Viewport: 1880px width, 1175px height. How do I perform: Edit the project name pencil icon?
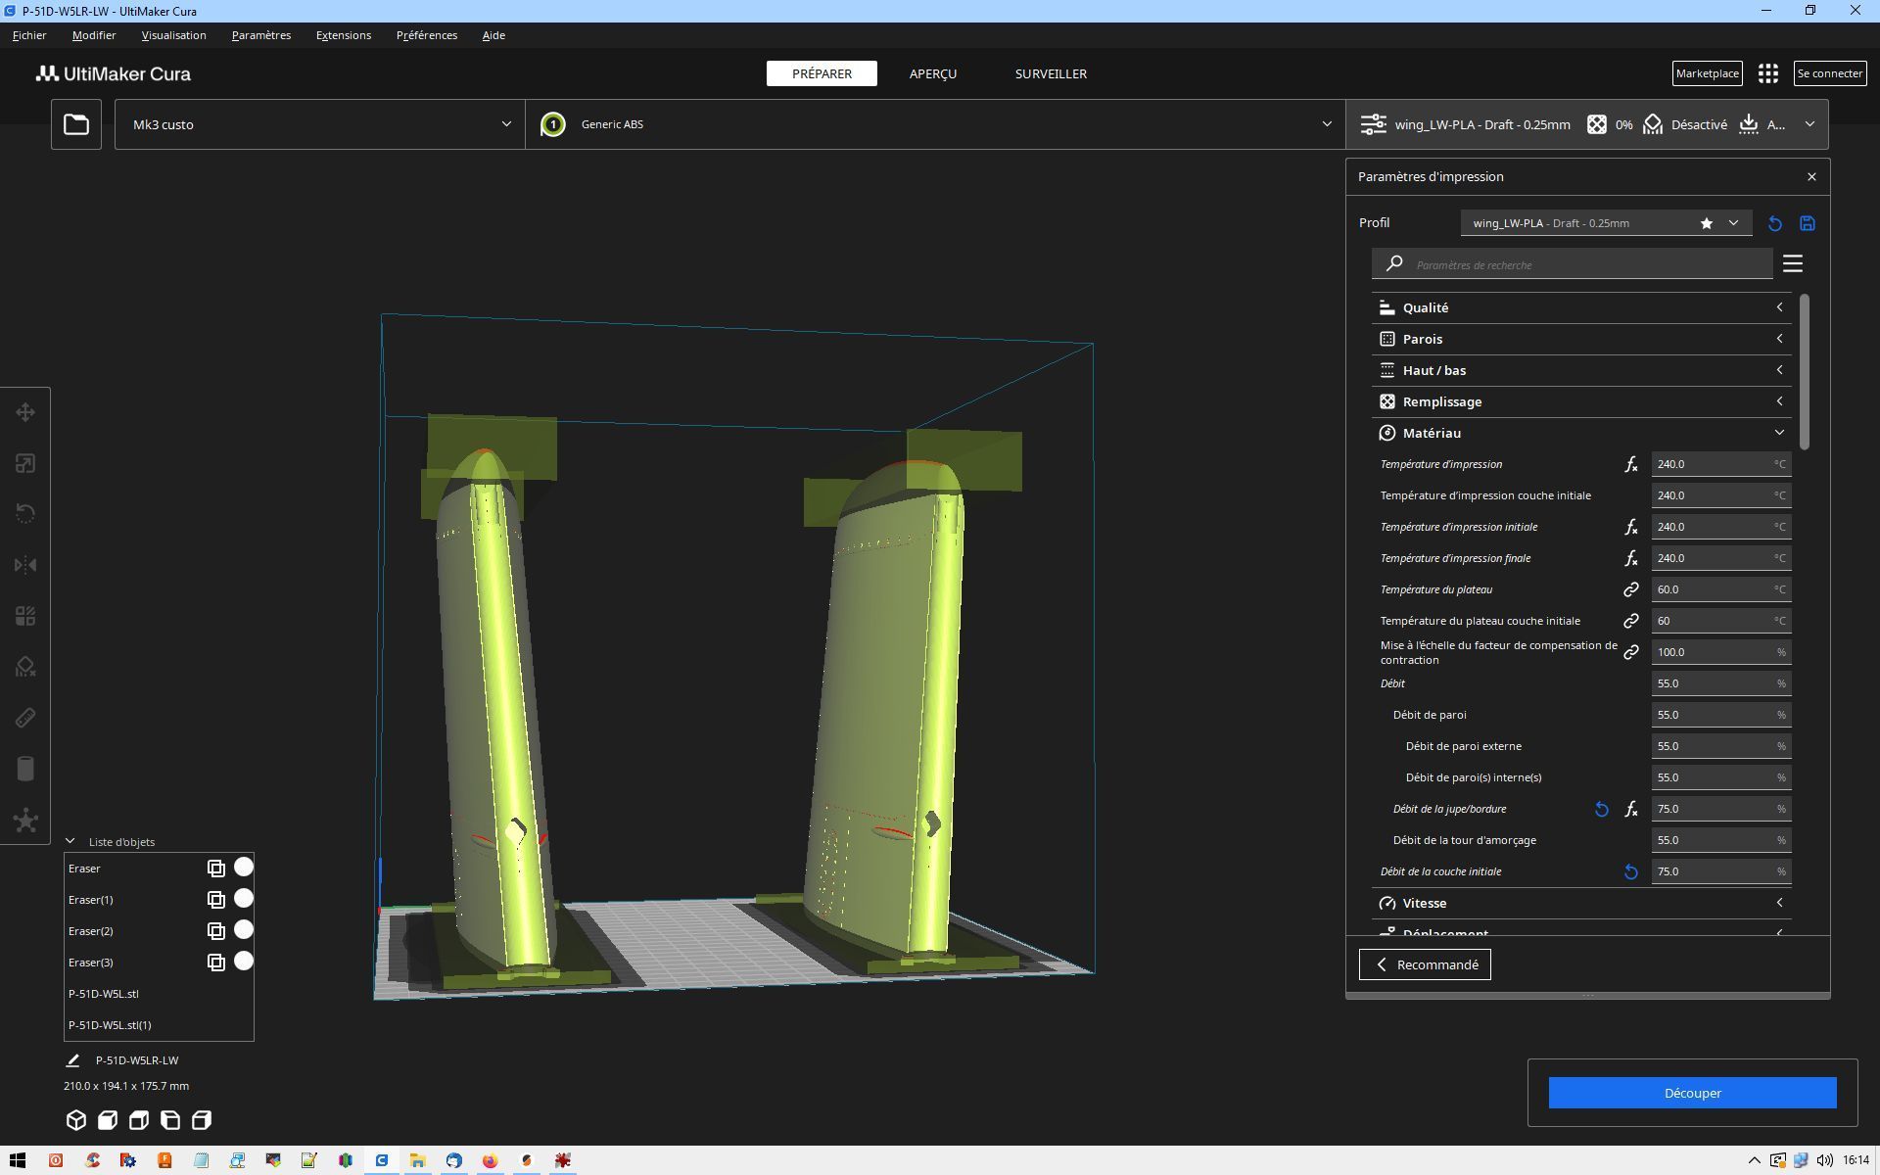click(x=72, y=1060)
